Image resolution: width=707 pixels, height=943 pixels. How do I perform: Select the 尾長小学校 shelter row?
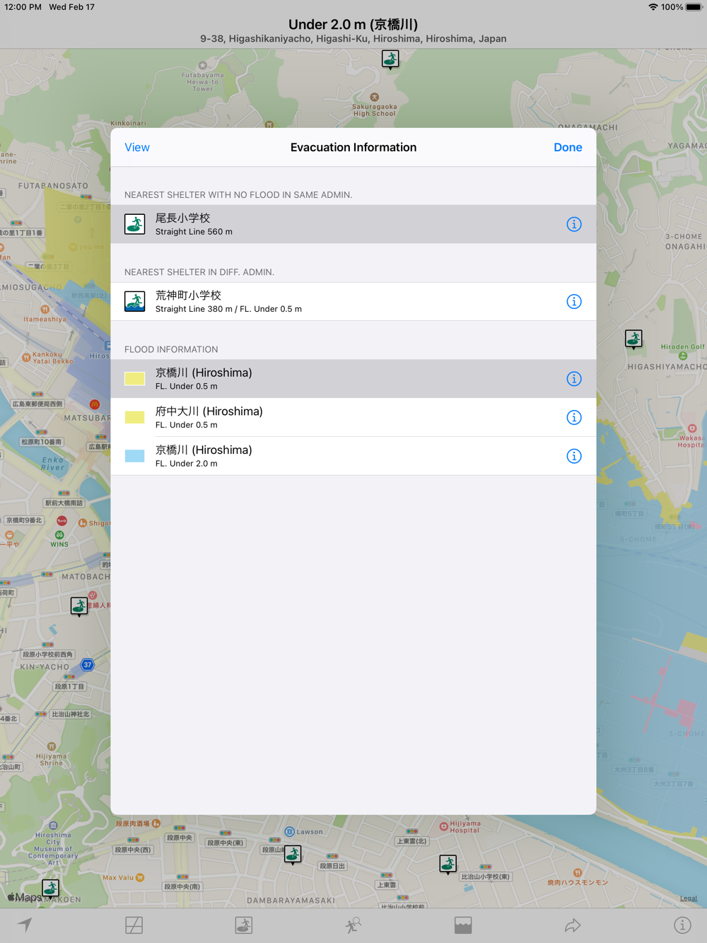353,224
